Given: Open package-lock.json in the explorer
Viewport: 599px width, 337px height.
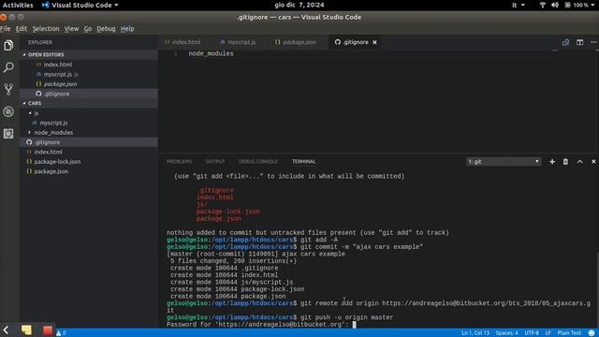Looking at the screenshot, I should point(57,162).
